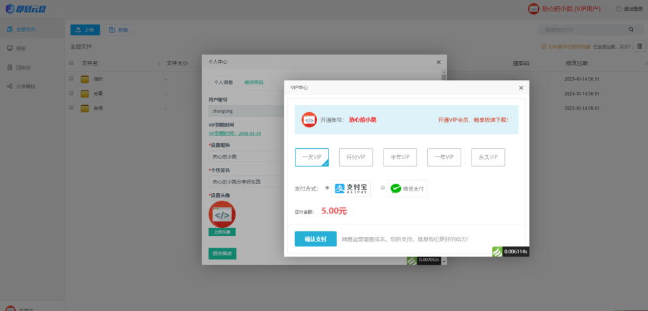Viewport: 648px width, 311px height.
Task: Select the 微信支付 radio button
Action: (383, 188)
